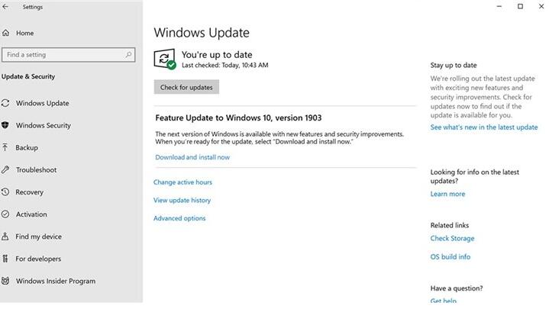Screen dimensions: 549x312
Task: Maximize the Settings window
Action: 520,6
